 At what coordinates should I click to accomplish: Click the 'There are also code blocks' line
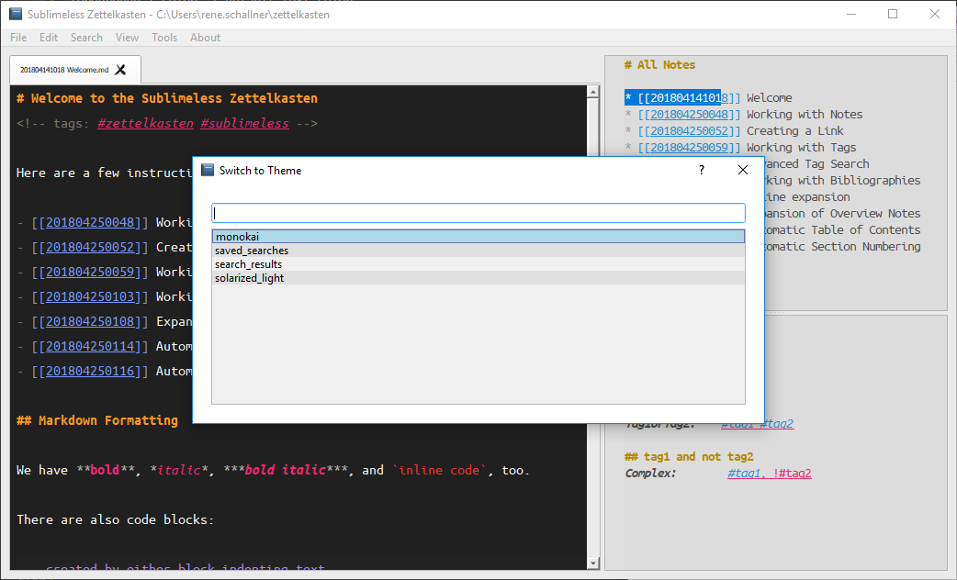click(x=116, y=519)
